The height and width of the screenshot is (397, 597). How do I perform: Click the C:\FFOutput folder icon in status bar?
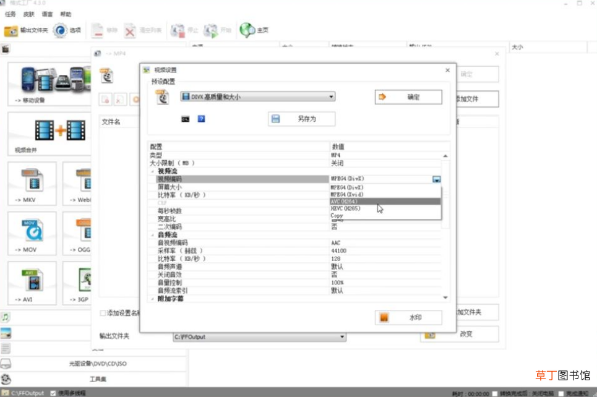(5, 393)
